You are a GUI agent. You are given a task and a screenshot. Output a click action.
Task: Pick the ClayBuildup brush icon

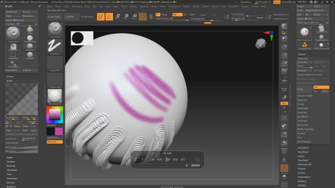tap(30, 39)
